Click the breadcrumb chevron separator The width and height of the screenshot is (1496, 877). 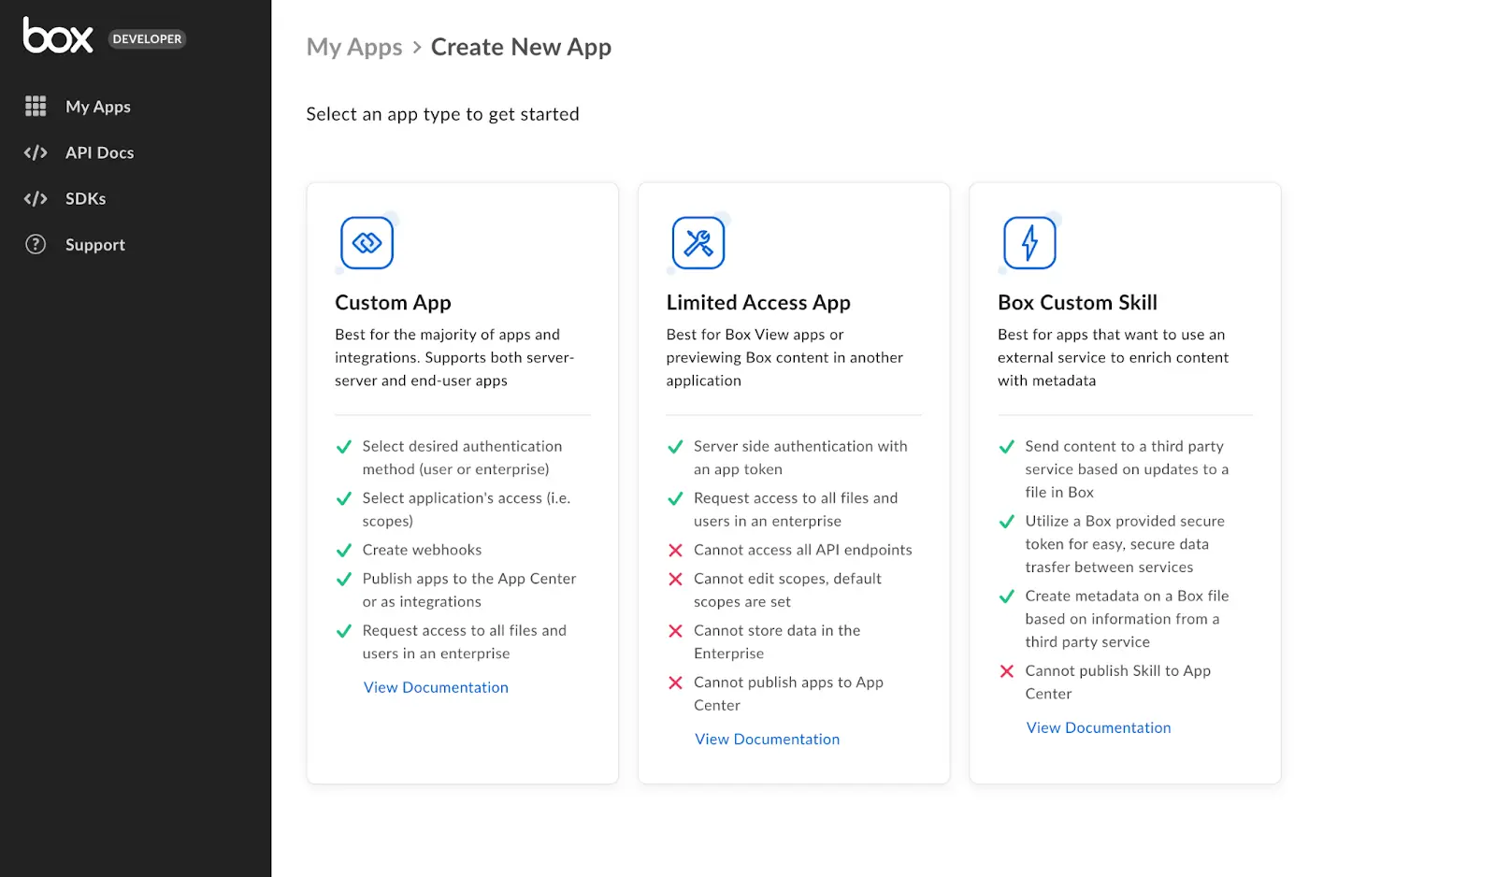[x=417, y=47]
